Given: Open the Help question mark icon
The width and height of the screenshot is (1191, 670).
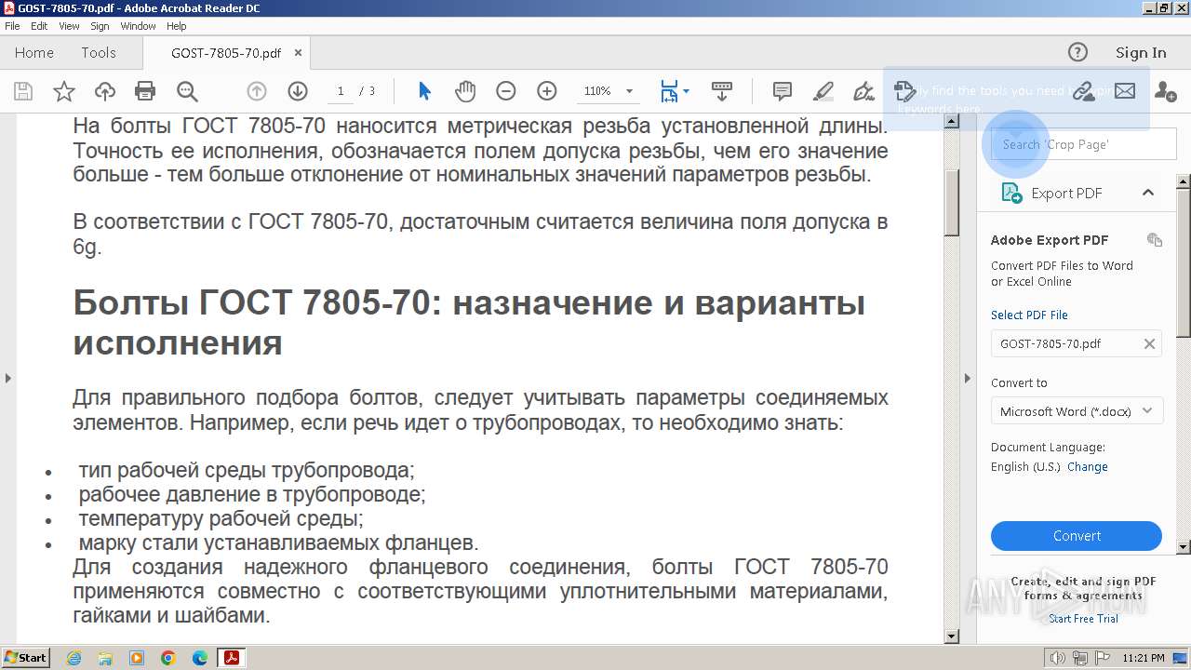Looking at the screenshot, I should (1077, 52).
